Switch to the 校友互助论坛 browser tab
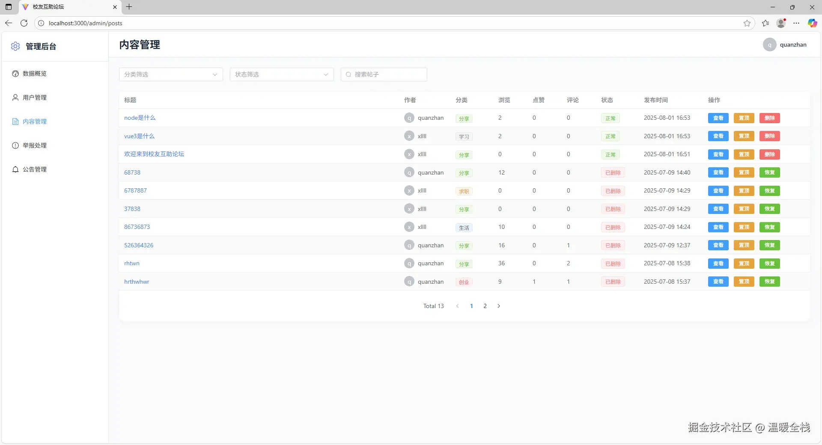 click(x=70, y=7)
